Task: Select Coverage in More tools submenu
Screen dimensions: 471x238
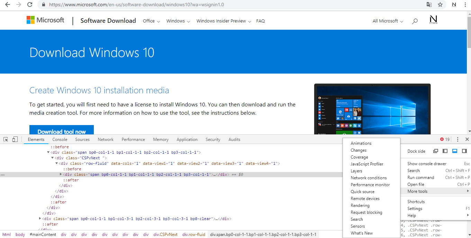Action: click(x=371, y=157)
